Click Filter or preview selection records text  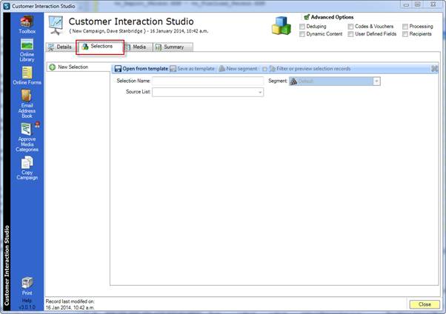(313, 69)
